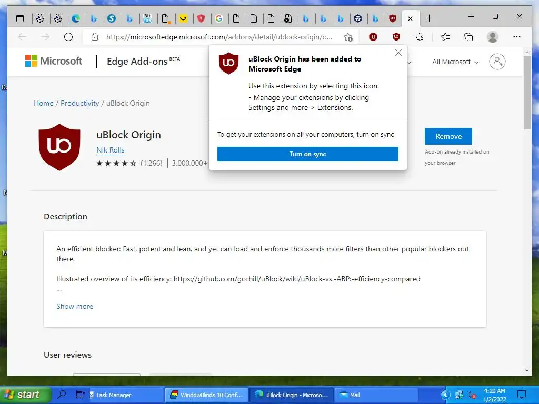Open Settings and more ellipsis menu
This screenshot has width=539, height=404.
[x=517, y=37]
